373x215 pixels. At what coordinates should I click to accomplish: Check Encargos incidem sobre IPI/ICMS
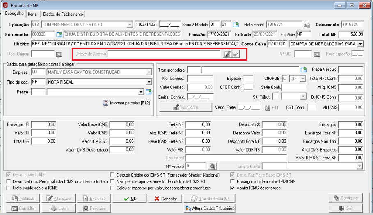(232, 181)
